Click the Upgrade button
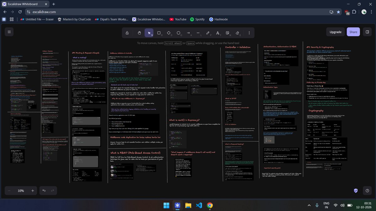The width and height of the screenshot is (376, 211). (335, 32)
